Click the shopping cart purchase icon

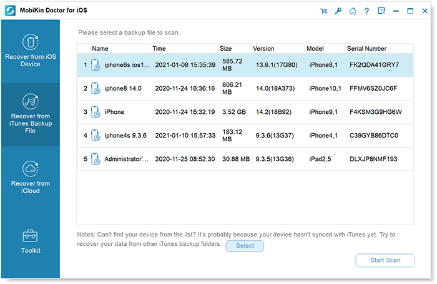click(323, 11)
